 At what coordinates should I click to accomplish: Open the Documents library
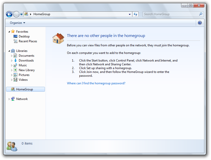tap(27, 56)
